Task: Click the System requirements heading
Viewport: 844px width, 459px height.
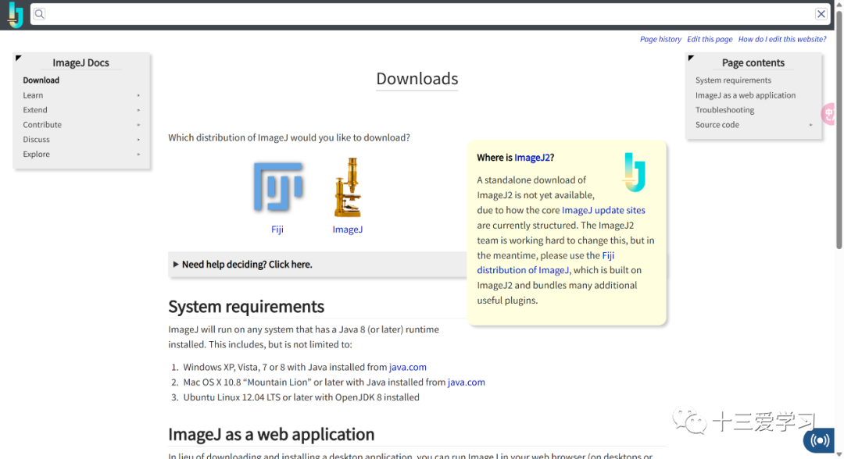Action: click(246, 306)
